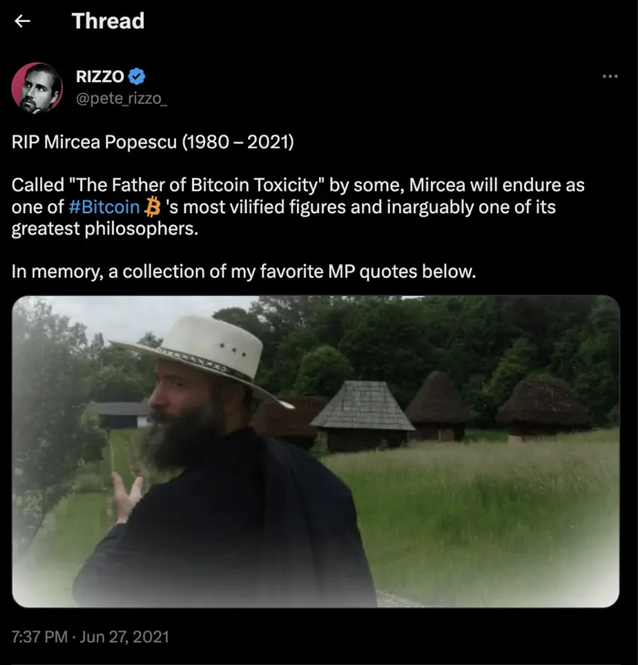Go back using the left arrow
This screenshot has width=638, height=665.
pos(22,21)
